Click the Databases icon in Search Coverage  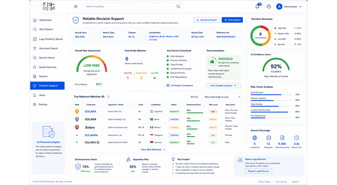pyautogui.click(x=268, y=138)
